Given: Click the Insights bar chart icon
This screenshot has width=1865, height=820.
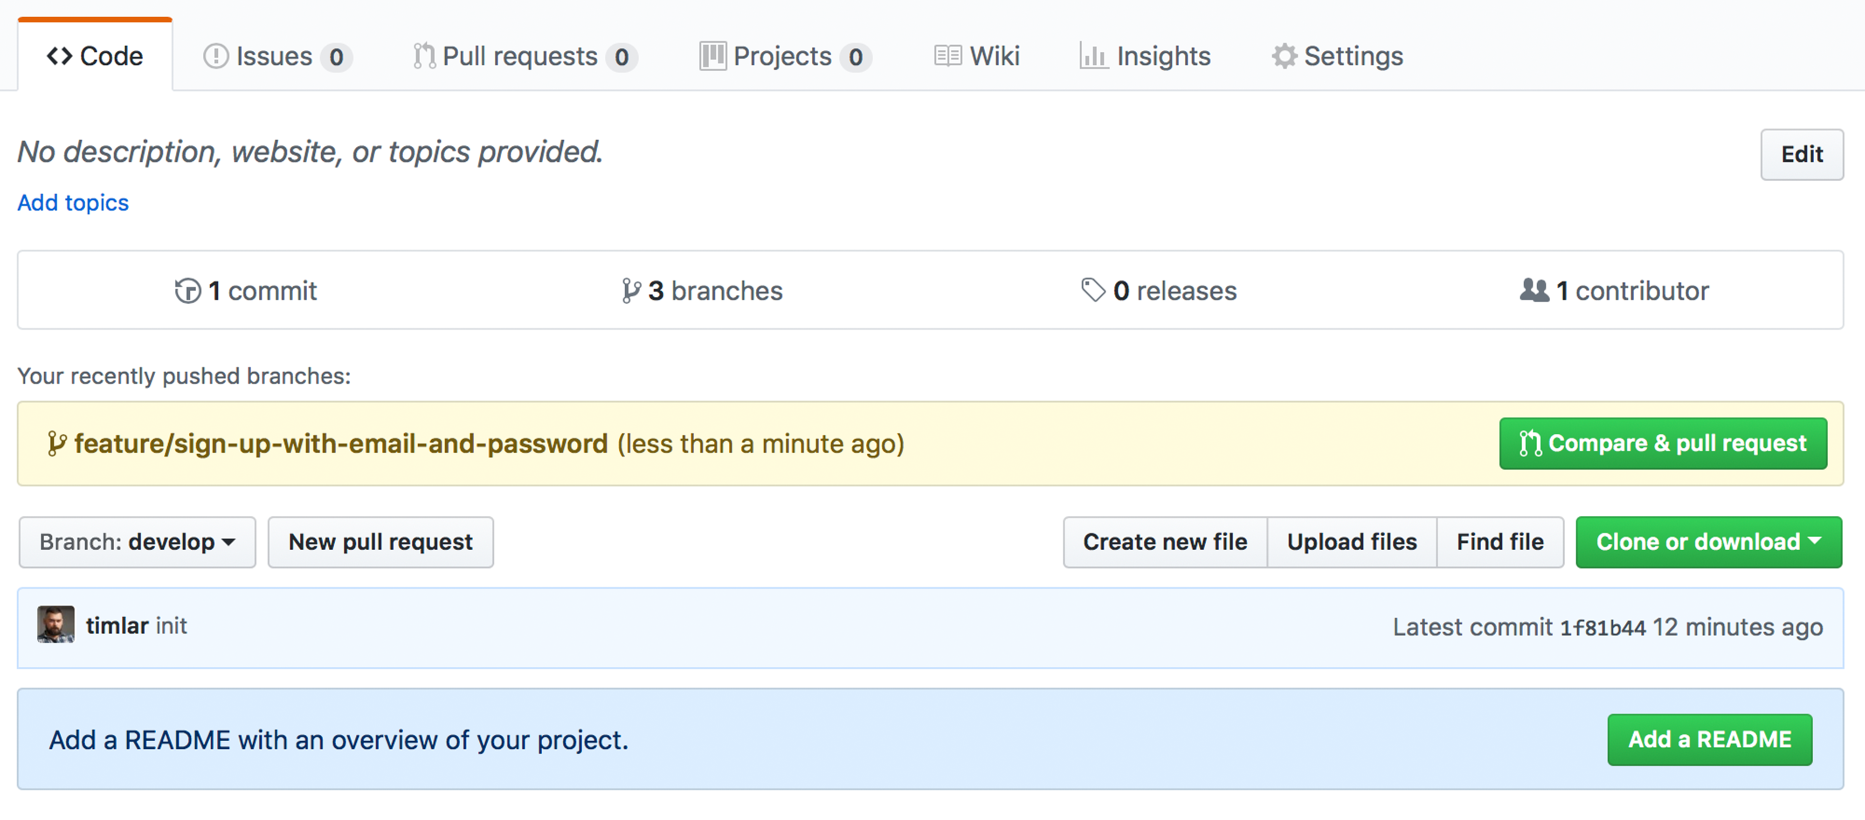Looking at the screenshot, I should click(x=1092, y=56).
